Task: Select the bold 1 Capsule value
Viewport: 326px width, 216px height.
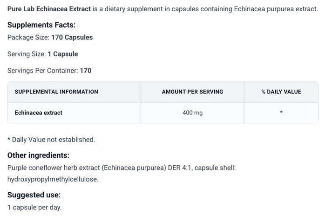Action: [x=63, y=54]
